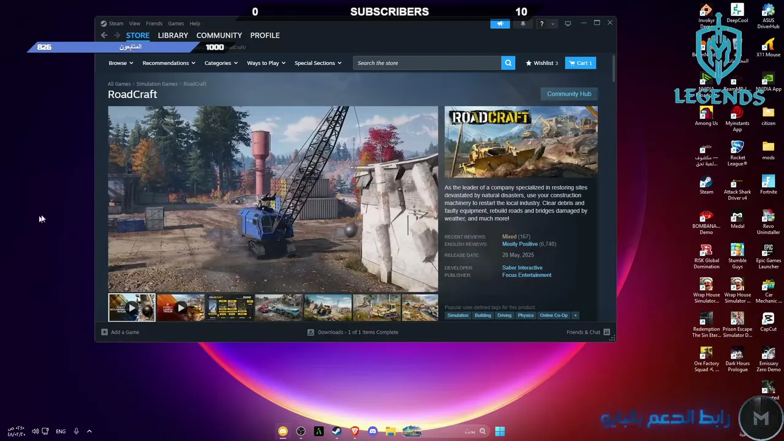Viewport: 784px width, 441px height.
Task: Open the dropdown arrow beside the help icon
Action: point(552,24)
